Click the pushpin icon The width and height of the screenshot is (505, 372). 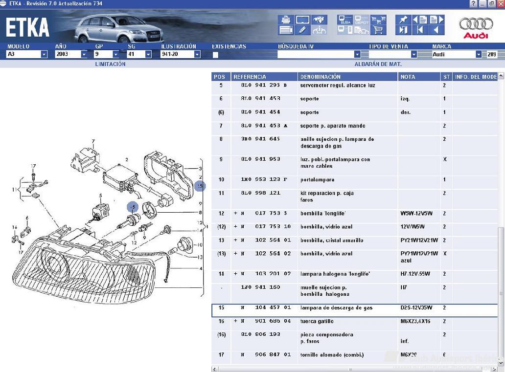(403, 20)
